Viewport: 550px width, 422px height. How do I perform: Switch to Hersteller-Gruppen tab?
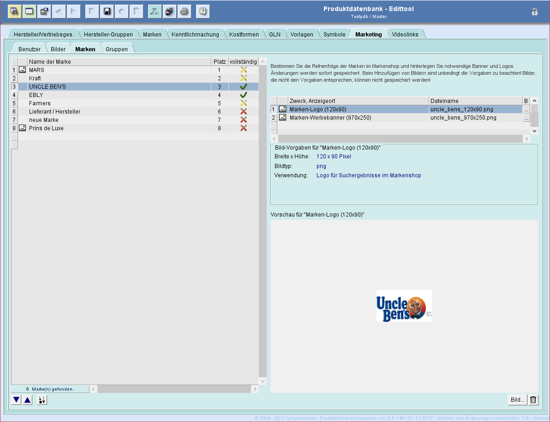[108, 34]
